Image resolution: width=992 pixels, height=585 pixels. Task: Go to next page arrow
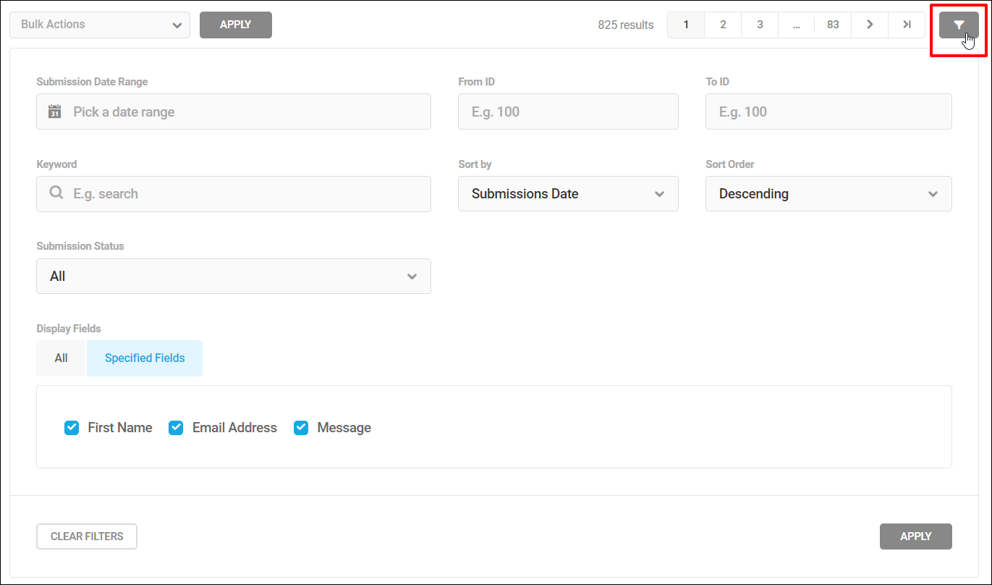tap(870, 25)
